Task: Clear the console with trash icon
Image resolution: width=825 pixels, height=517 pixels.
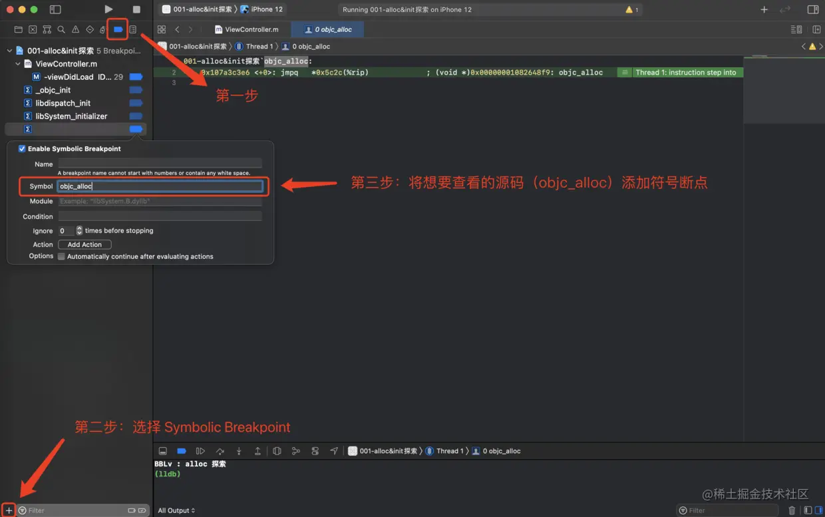Action: tap(792, 510)
